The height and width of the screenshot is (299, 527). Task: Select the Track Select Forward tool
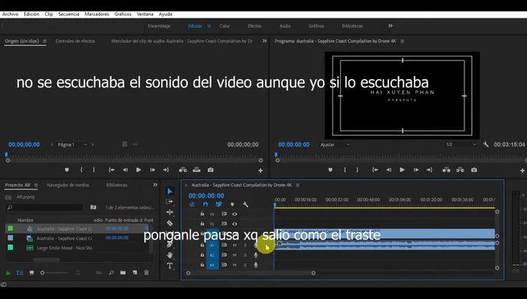(170, 202)
